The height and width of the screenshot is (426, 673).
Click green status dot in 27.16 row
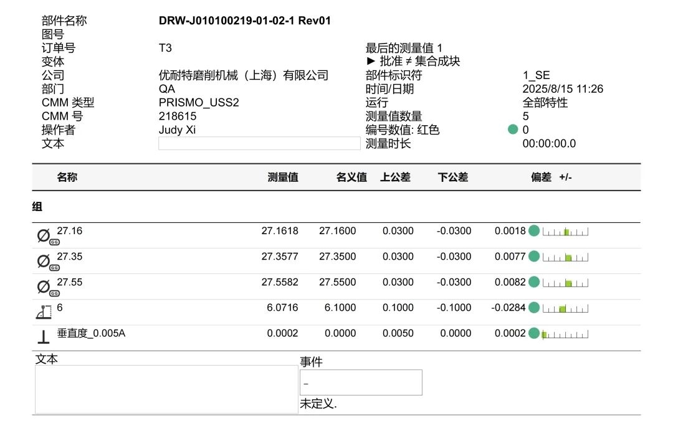(534, 231)
